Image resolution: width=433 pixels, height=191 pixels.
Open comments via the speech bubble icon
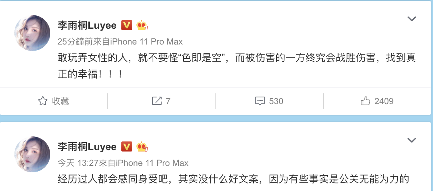tap(260, 101)
